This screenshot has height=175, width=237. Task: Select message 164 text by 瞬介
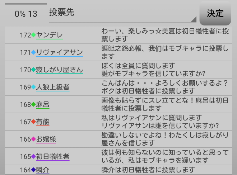click(148, 170)
